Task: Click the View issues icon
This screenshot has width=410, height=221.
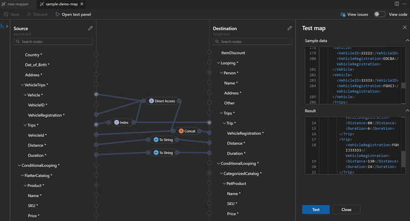Action: (x=343, y=14)
